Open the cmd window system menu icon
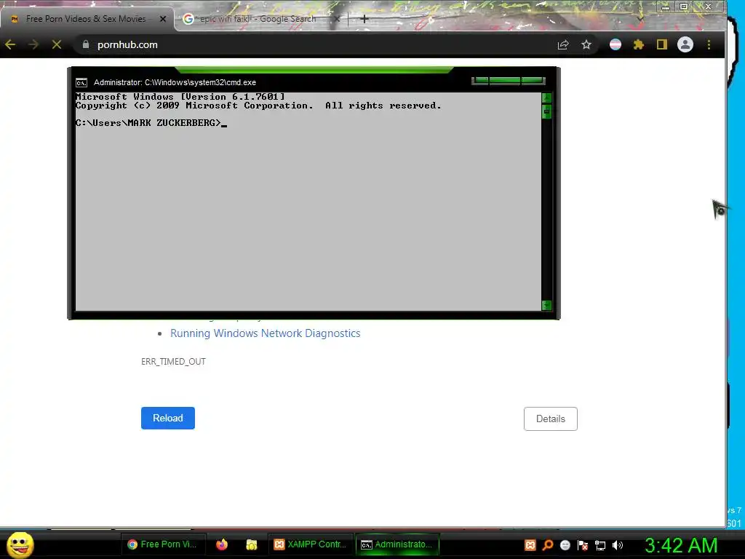 pyautogui.click(x=81, y=83)
